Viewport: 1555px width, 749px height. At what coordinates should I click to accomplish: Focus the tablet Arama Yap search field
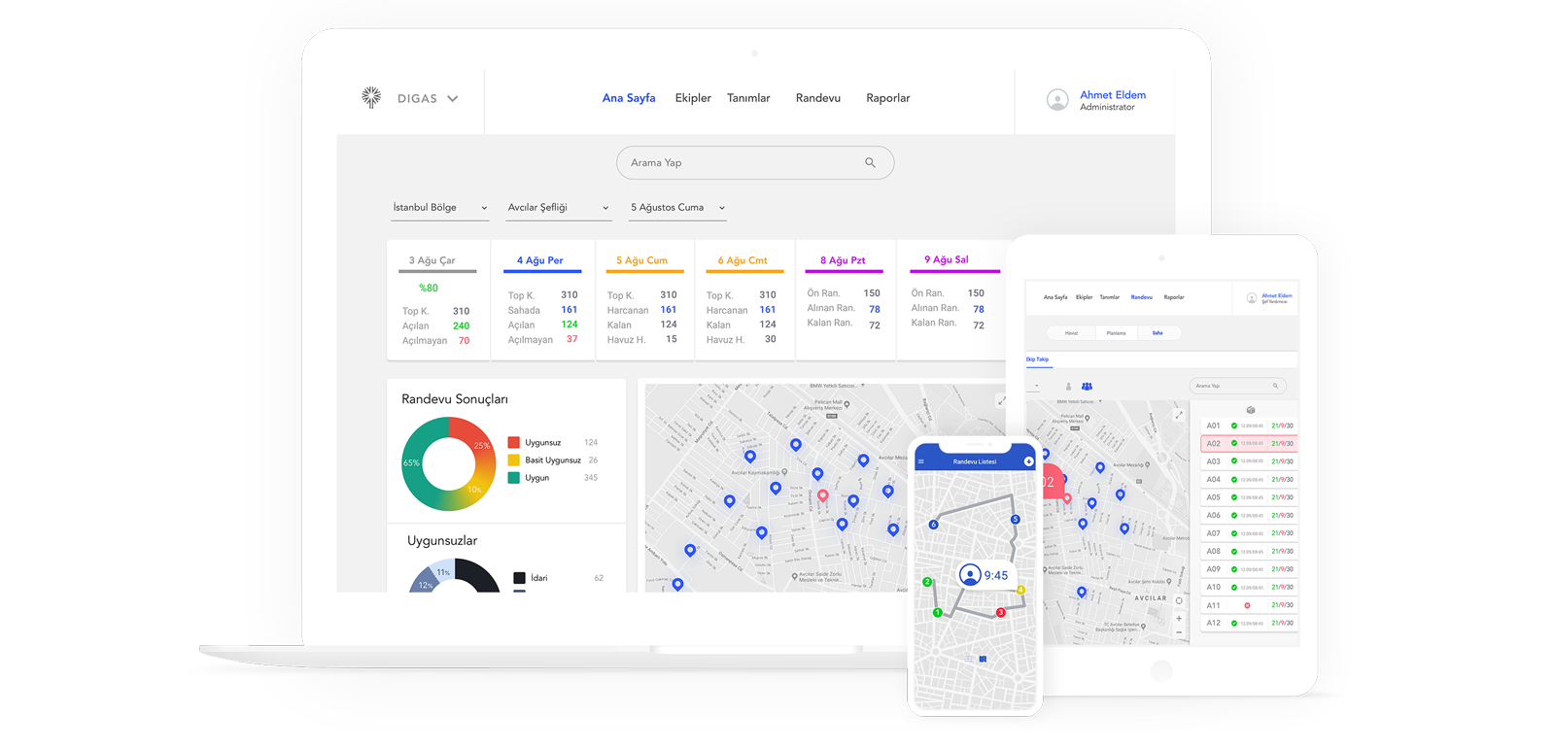tap(1238, 386)
